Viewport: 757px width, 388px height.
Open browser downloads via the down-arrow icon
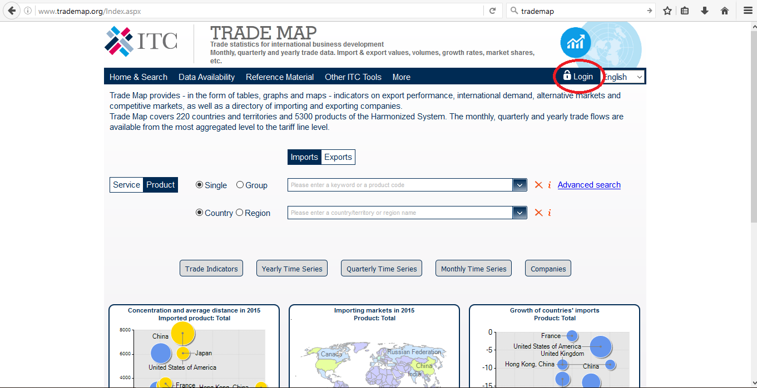tap(705, 11)
